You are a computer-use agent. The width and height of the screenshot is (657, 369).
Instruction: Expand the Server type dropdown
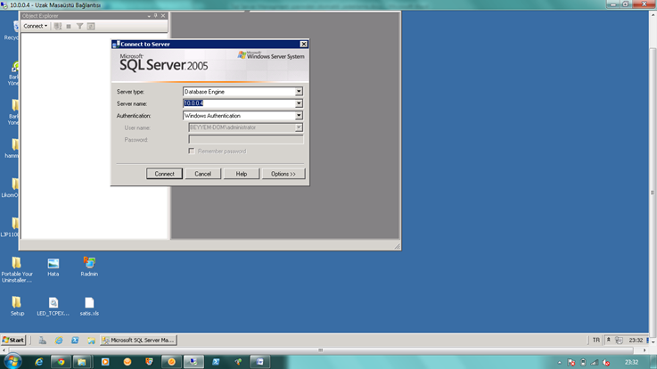tap(299, 91)
